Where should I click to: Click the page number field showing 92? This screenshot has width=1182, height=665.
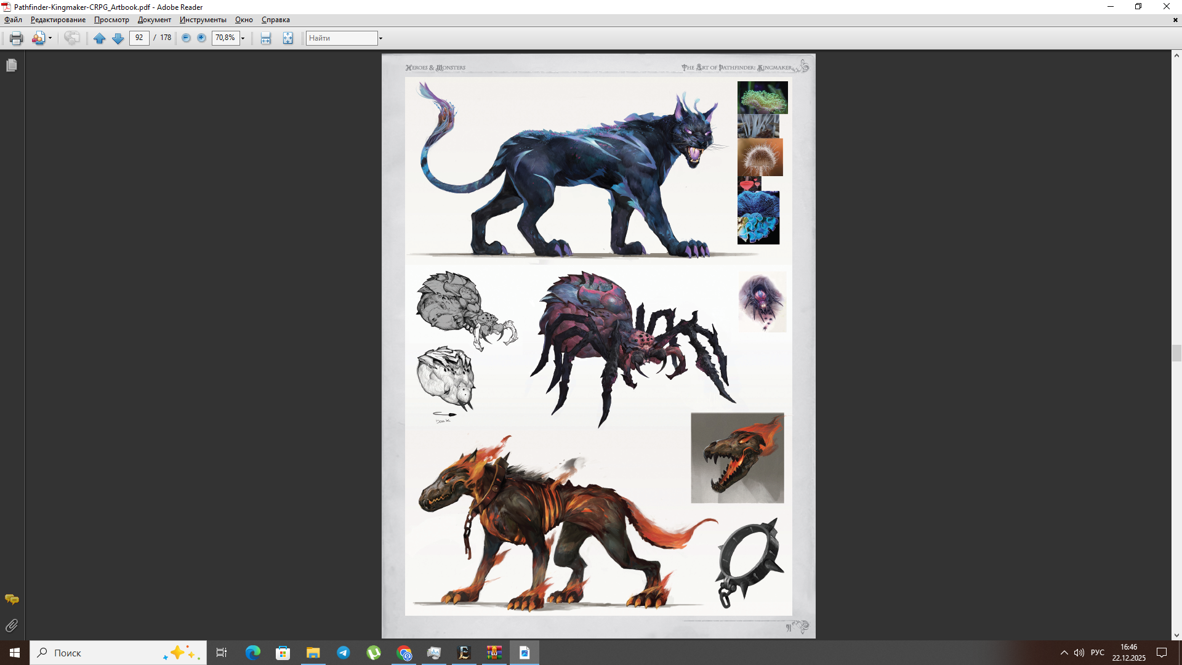pyautogui.click(x=139, y=38)
